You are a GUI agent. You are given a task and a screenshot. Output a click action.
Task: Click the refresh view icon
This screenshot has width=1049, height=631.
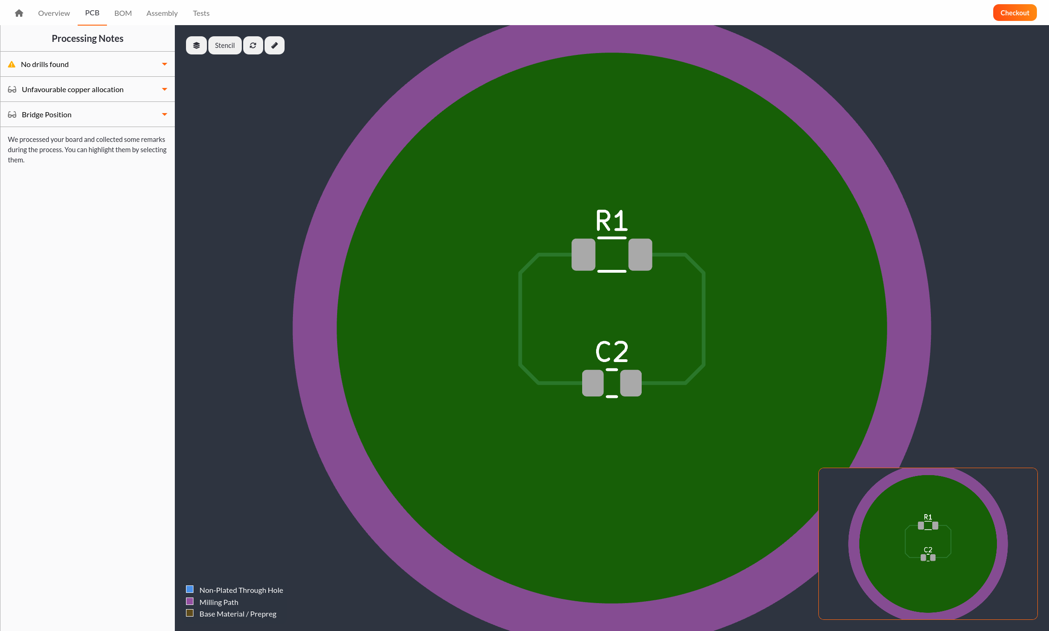pos(253,46)
